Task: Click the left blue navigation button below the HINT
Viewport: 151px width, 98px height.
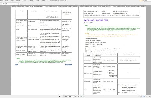Action: (17, 64)
